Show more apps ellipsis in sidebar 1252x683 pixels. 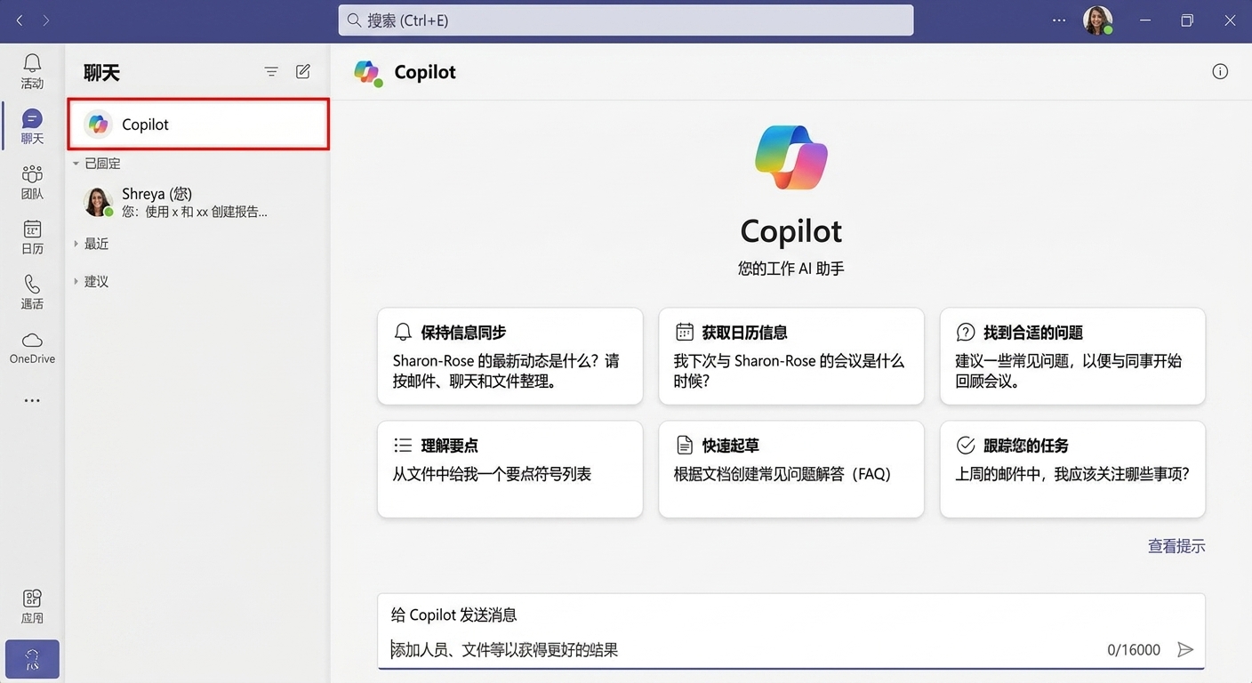coord(32,401)
